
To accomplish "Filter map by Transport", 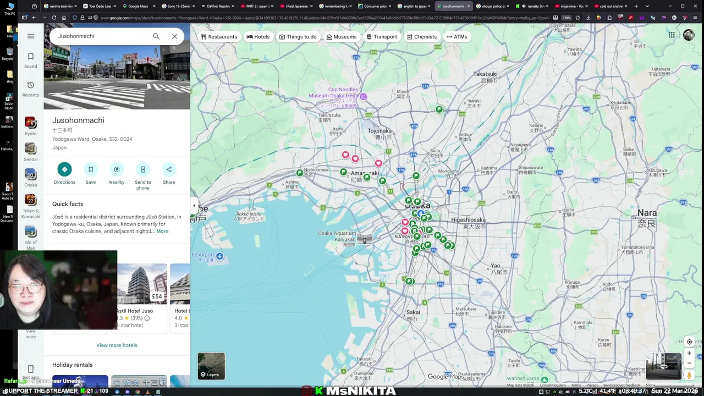I will coord(381,37).
